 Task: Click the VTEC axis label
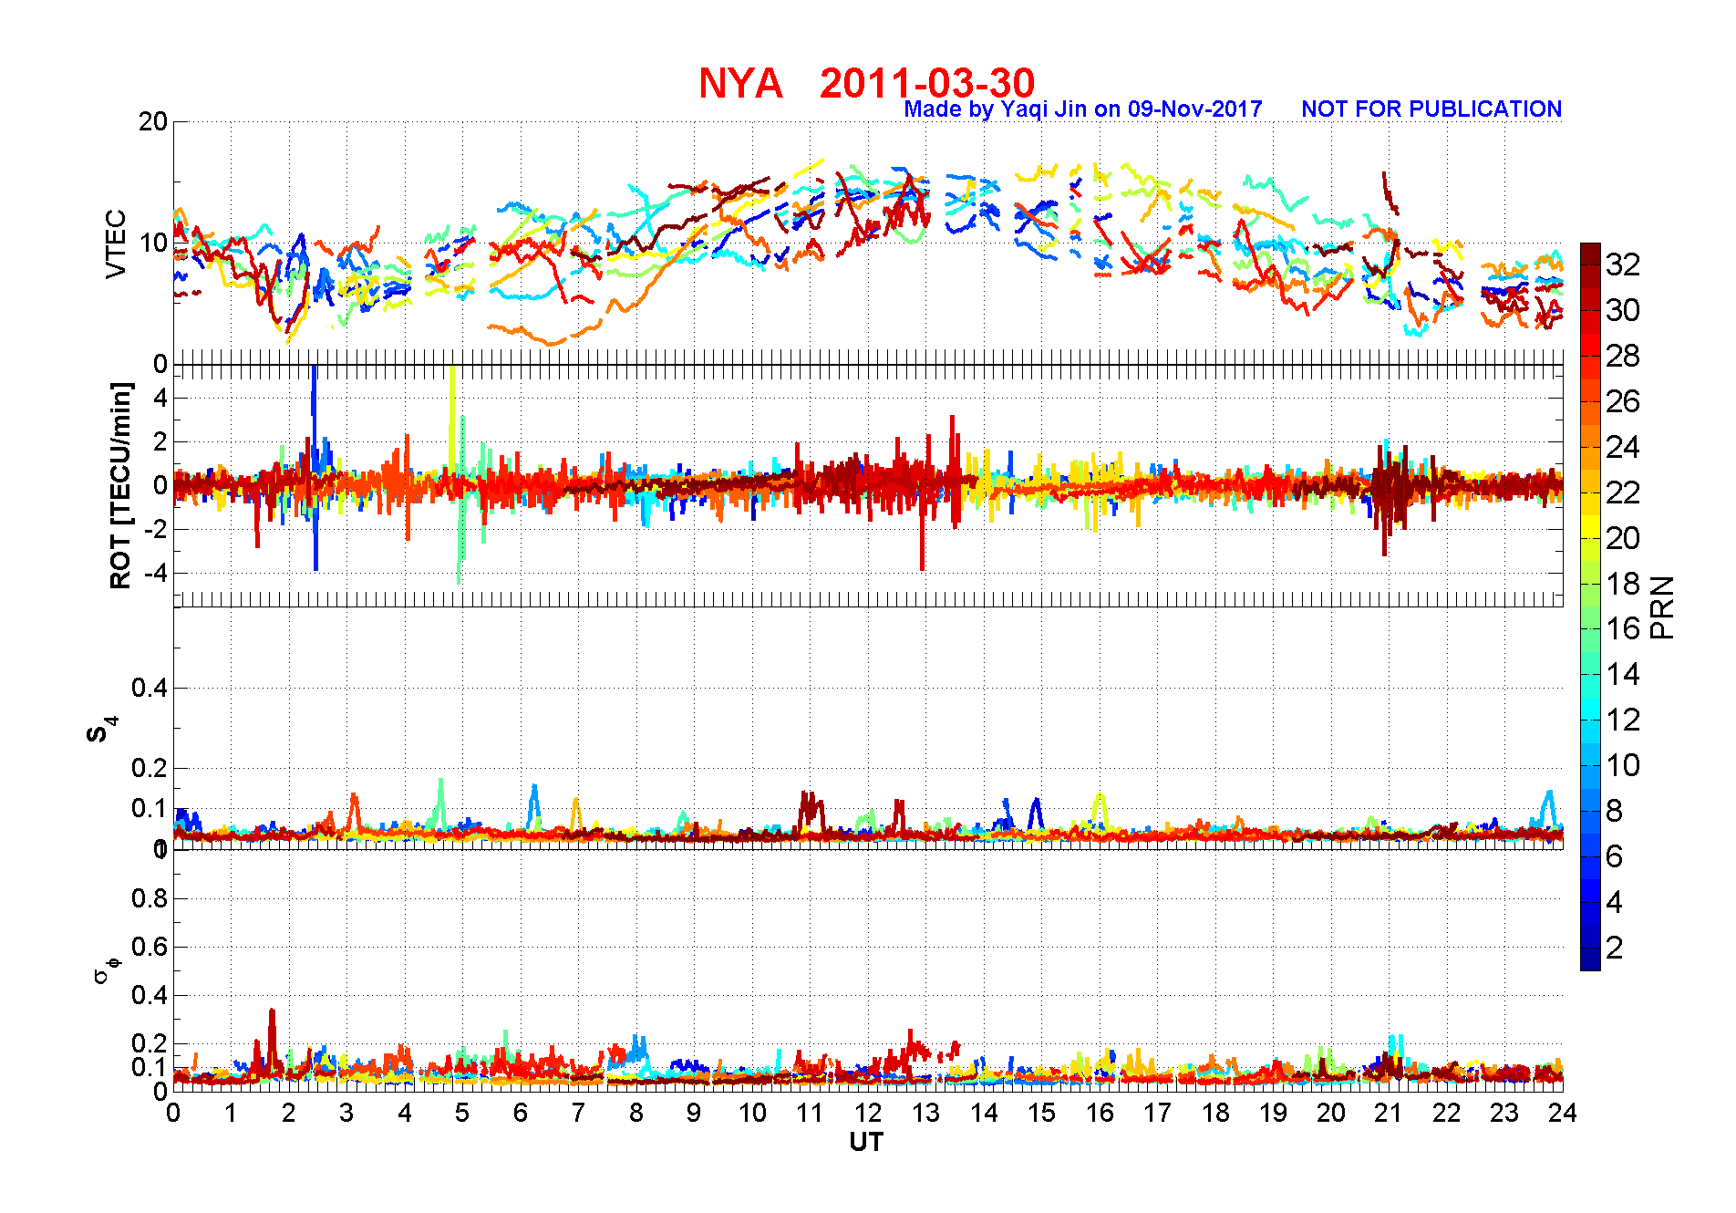point(116,244)
